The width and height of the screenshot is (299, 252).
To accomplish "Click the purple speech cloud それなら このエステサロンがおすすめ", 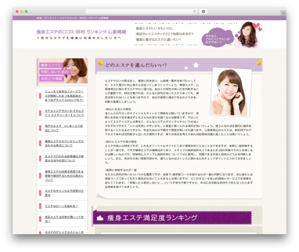I will click(218, 38).
